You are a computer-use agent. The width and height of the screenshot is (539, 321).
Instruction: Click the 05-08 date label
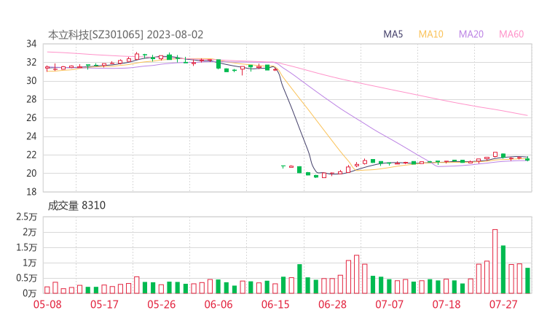coord(47,304)
